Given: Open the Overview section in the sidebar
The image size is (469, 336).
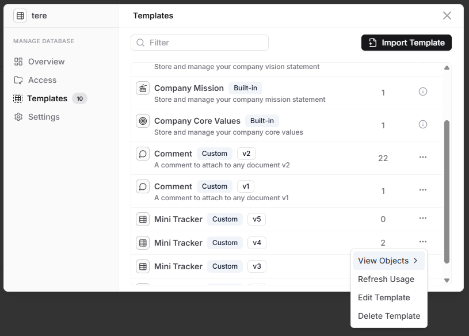Looking at the screenshot, I should click(x=46, y=62).
